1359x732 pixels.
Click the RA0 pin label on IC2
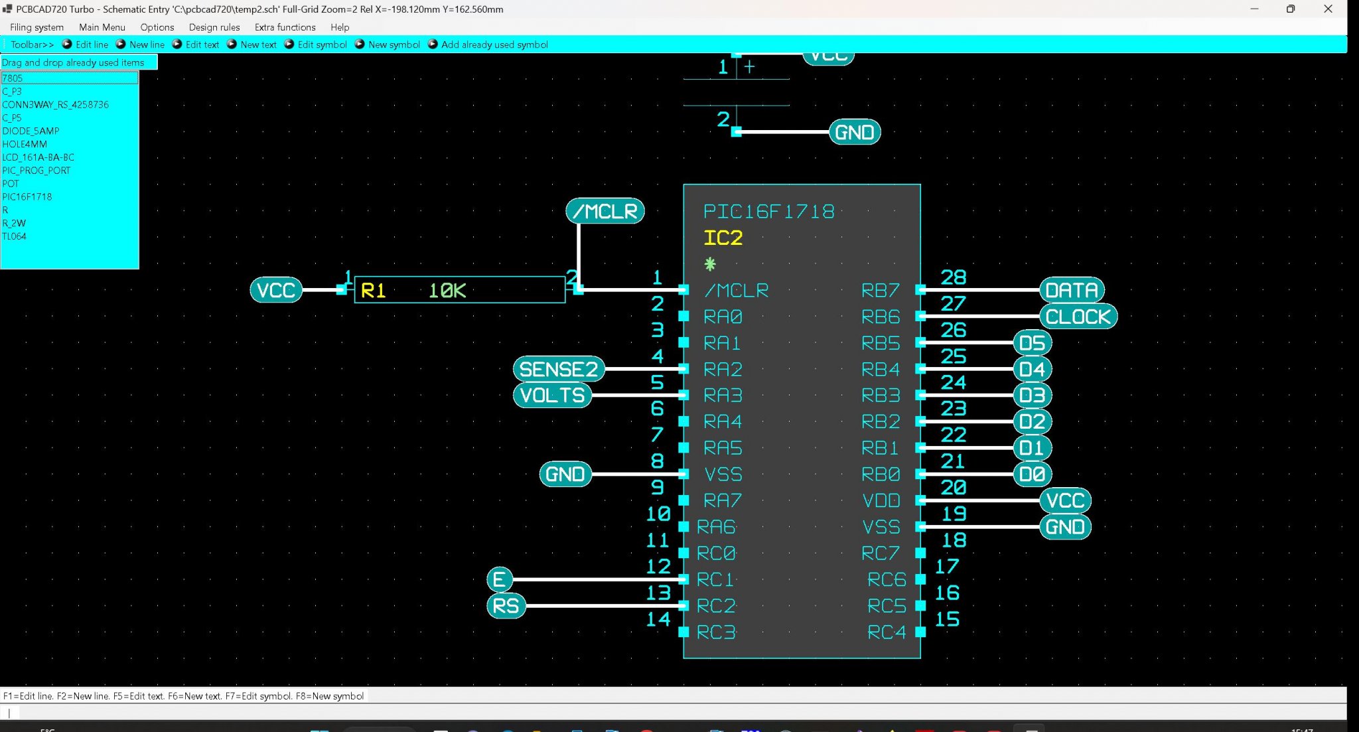point(723,317)
